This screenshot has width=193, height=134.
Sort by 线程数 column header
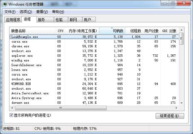click(x=134, y=31)
